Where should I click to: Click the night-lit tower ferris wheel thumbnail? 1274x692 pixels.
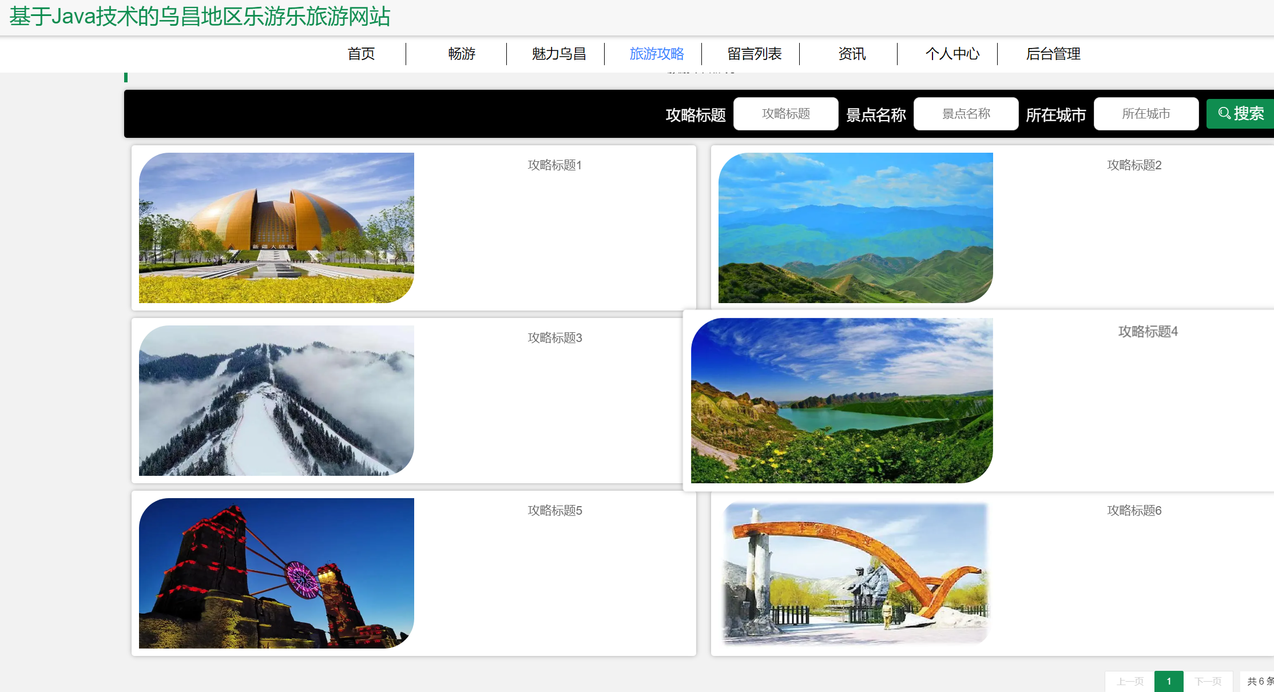click(276, 573)
